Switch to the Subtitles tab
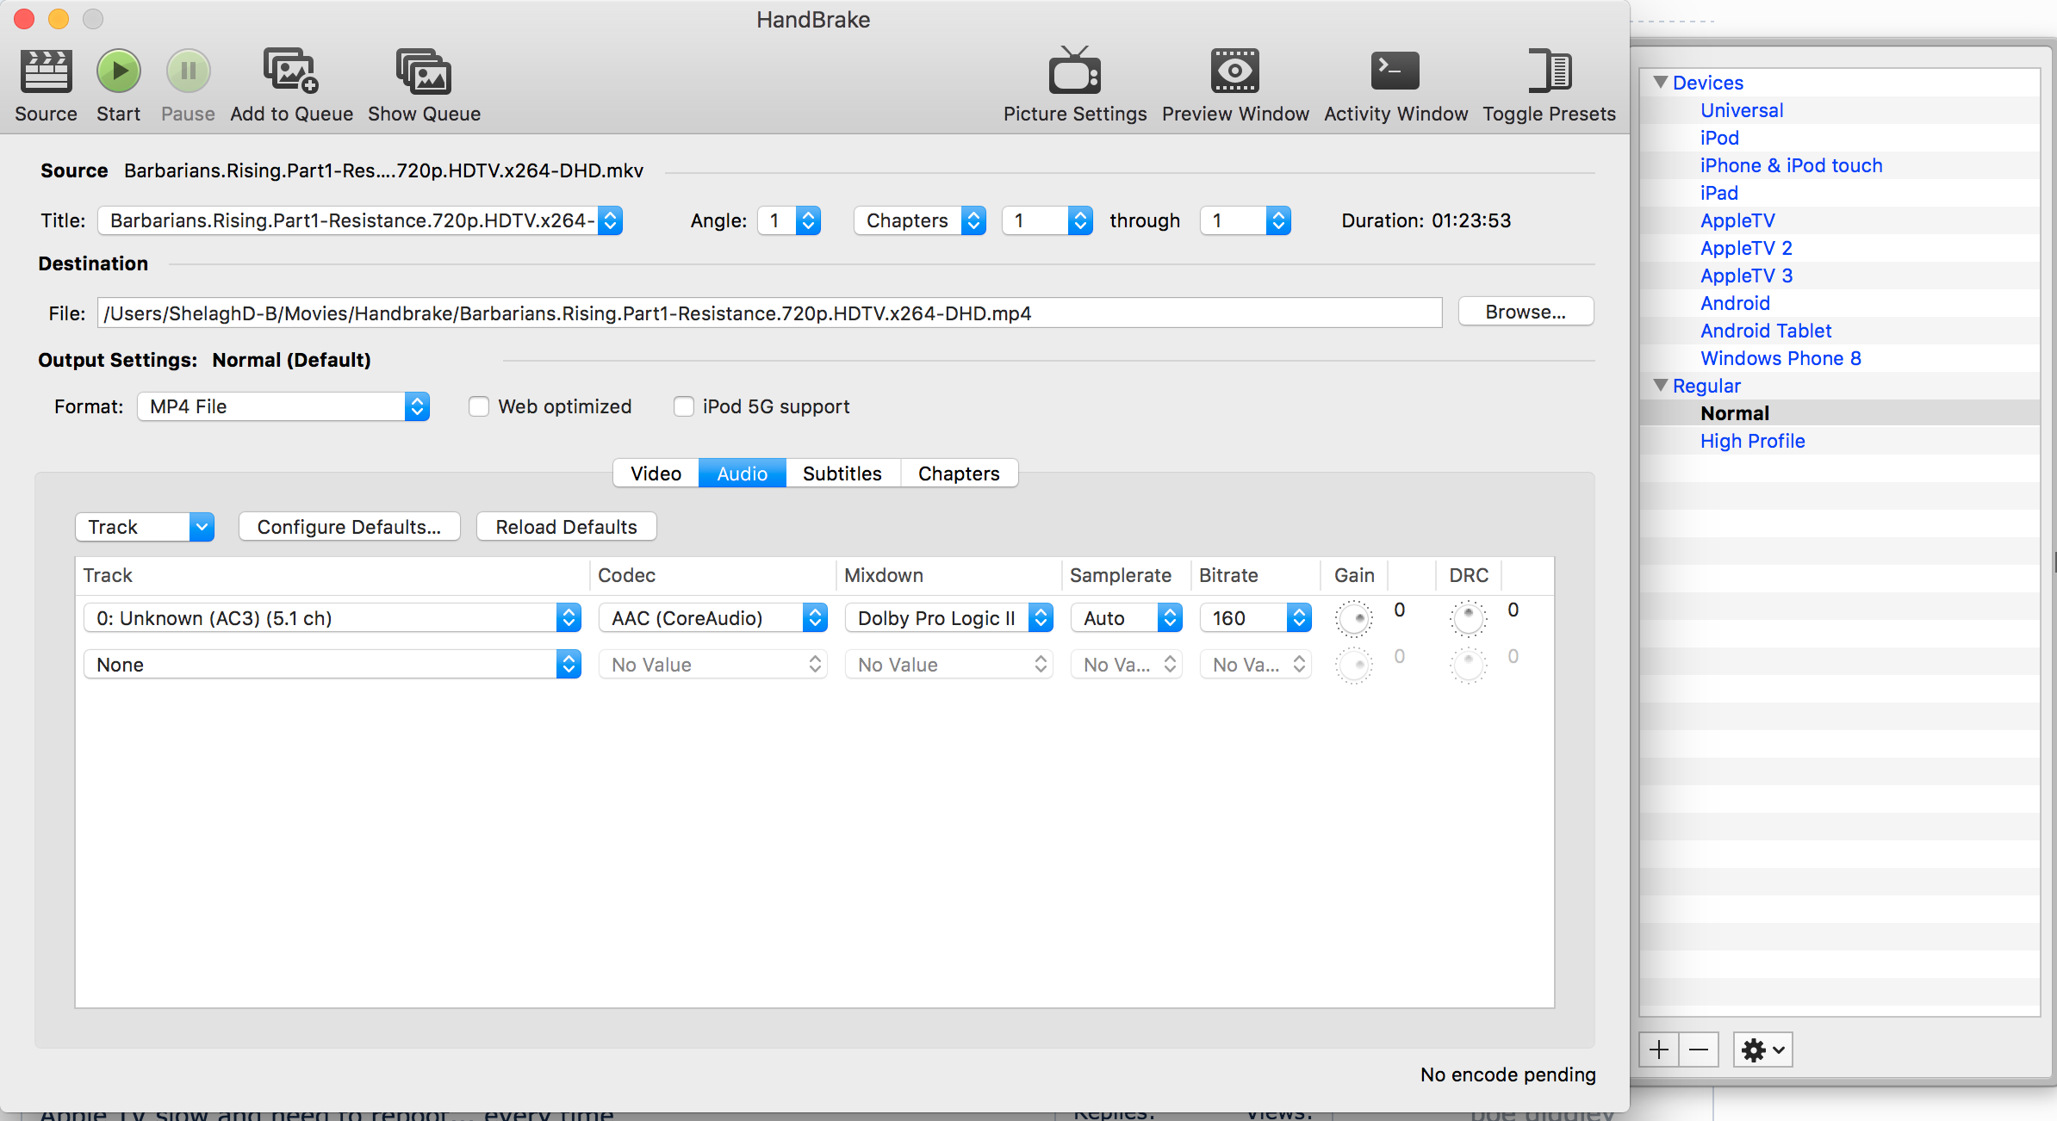Viewport: 2057px width, 1121px height. 842,474
